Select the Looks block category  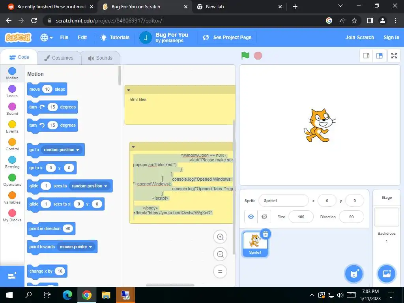tap(12, 91)
